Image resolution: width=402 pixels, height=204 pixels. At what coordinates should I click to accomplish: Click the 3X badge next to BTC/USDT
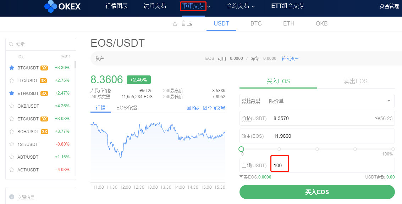(x=44, y=68)
